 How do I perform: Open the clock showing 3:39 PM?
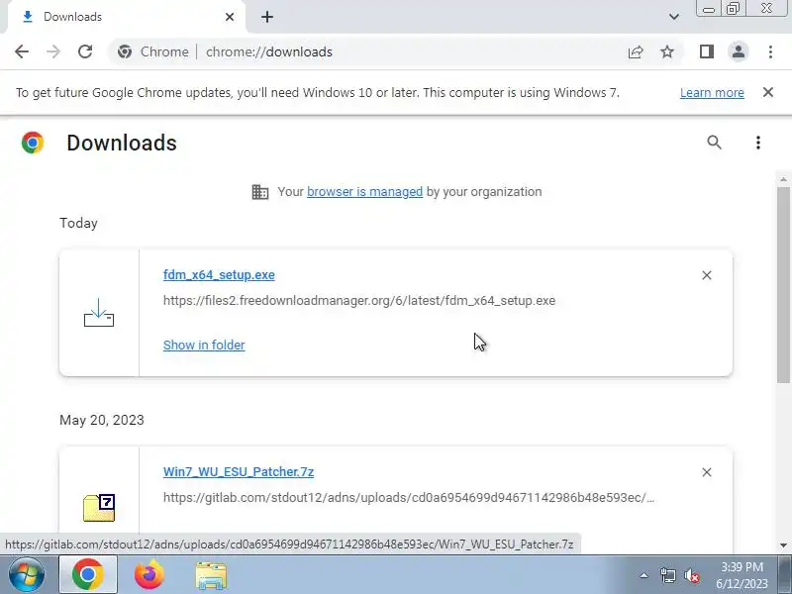coord(742,575)
